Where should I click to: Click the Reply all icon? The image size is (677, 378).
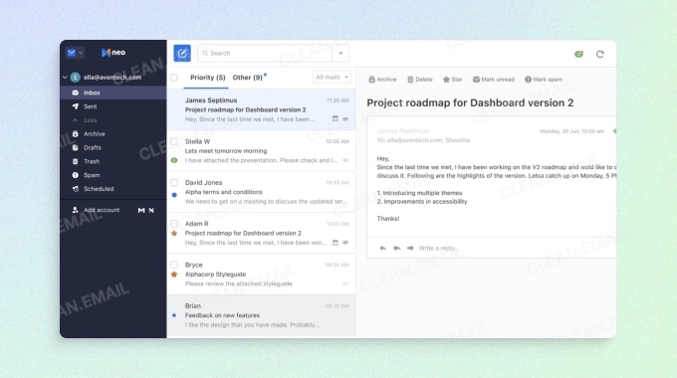click(x=396, y=248)
